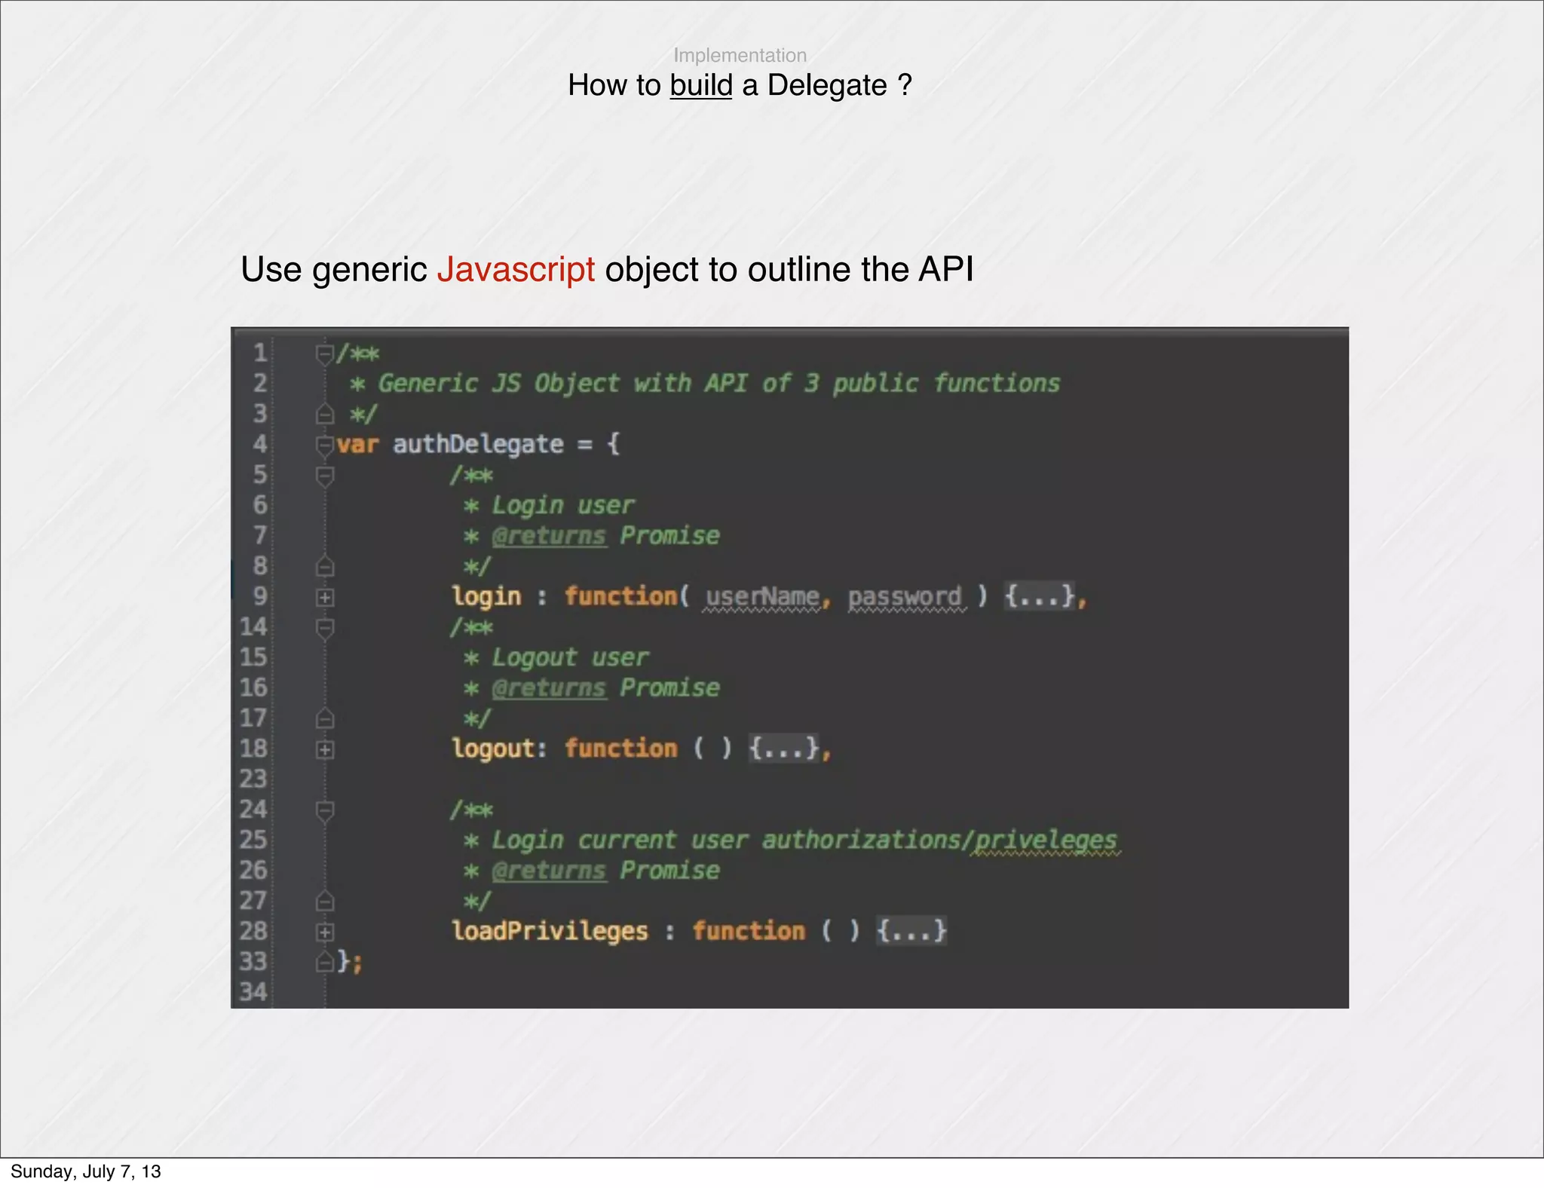The width and height of the screenshot is (1544, 1188).
Task: Click the 'logout:' property name
Action: click(x=499, y=749)
